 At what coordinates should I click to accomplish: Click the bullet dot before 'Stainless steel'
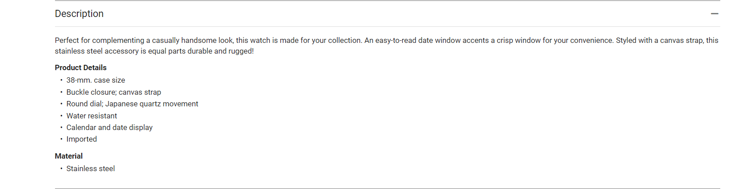pyautogui.click(x=61, y=168)
